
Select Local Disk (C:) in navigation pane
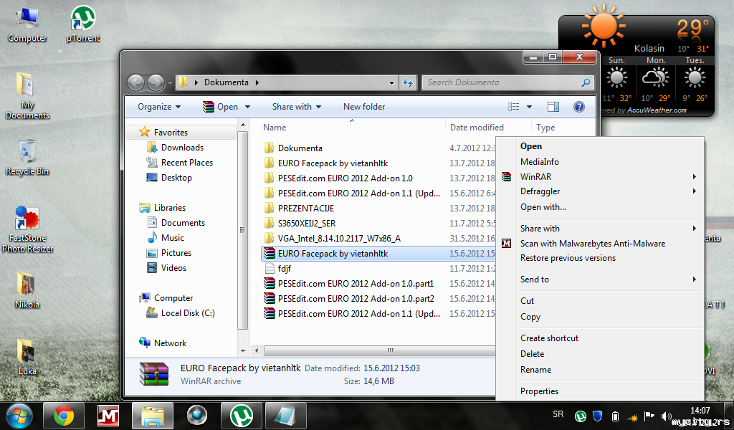(x=188, y=313)
